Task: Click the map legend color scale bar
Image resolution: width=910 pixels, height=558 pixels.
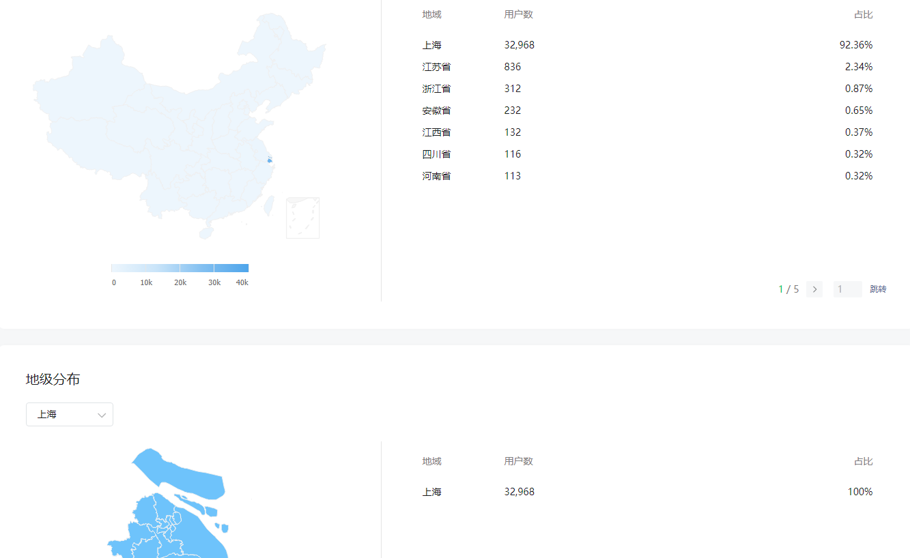Action: pos(180,268)
